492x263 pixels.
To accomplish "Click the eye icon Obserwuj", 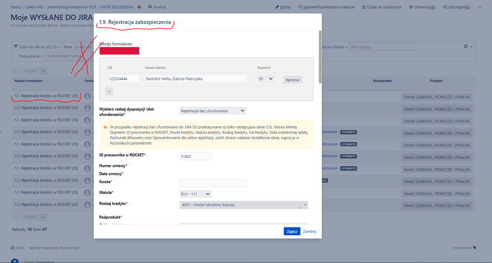I will pos(411,7).
